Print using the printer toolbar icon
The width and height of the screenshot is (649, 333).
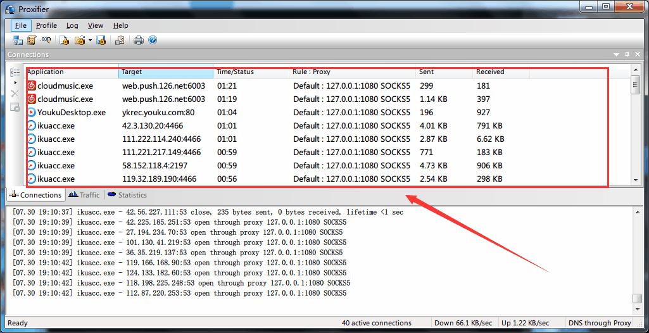point(139,40)
